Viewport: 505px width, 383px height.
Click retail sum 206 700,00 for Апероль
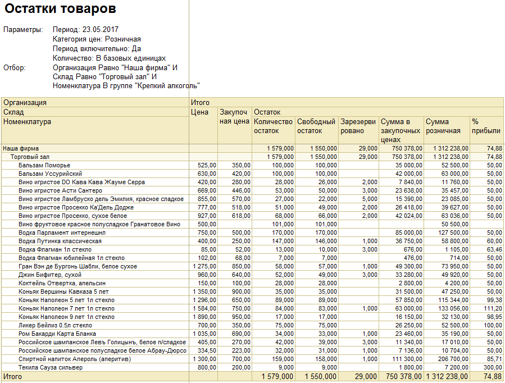click(453, 359)
